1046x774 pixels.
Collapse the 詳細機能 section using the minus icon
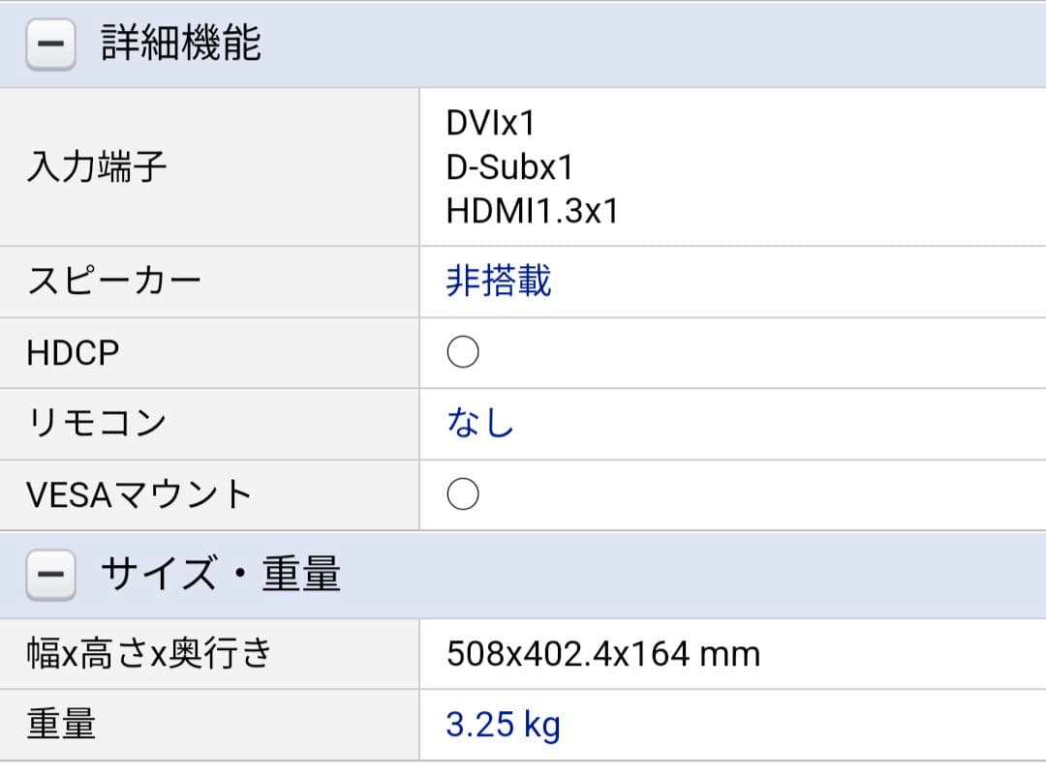click(49, 43)
